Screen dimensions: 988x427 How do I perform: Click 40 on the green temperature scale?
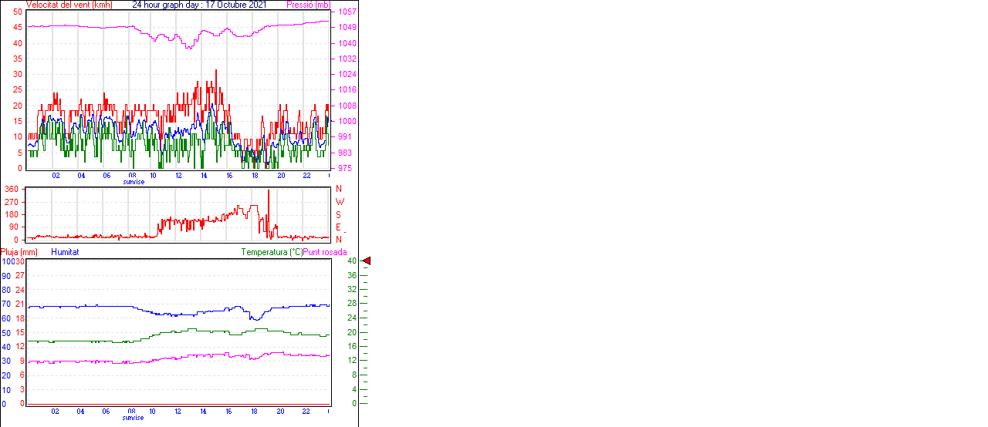pos(351,261)
